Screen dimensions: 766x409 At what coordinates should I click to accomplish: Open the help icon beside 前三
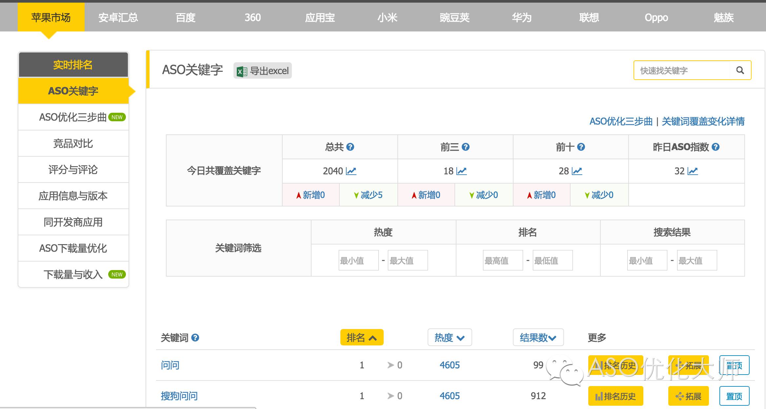pyautogui.click(x=466, y=147)
